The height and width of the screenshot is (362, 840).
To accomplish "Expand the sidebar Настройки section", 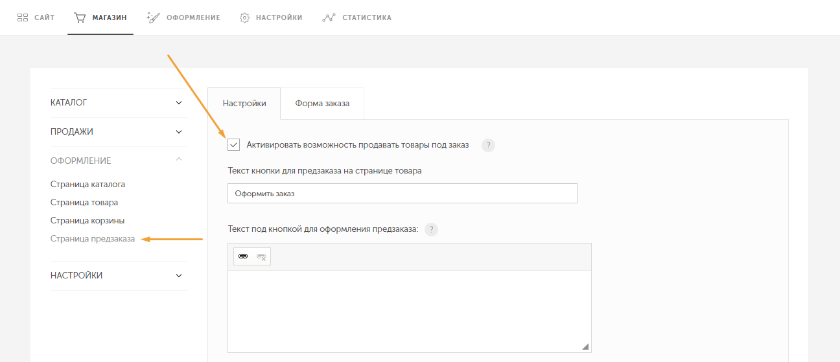I will [x=118, y=275].
